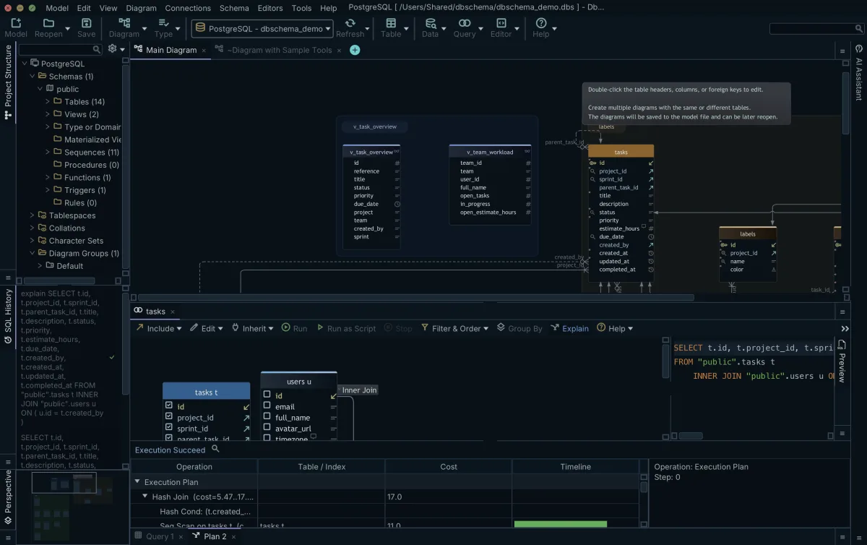Click the Help toolbar icon

[x=540, y=23]
